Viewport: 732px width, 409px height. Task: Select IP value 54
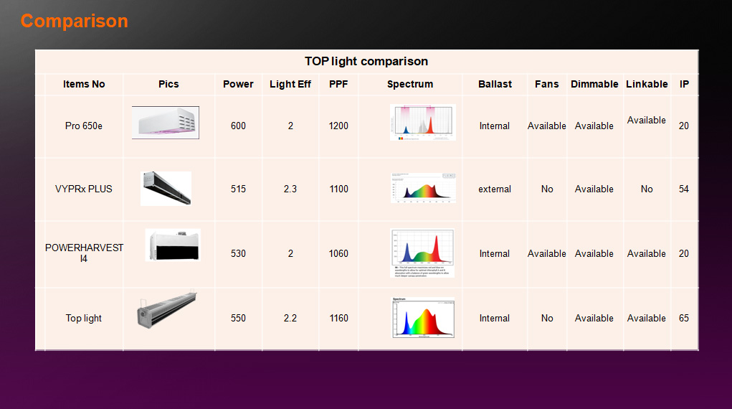pos(684,189)
